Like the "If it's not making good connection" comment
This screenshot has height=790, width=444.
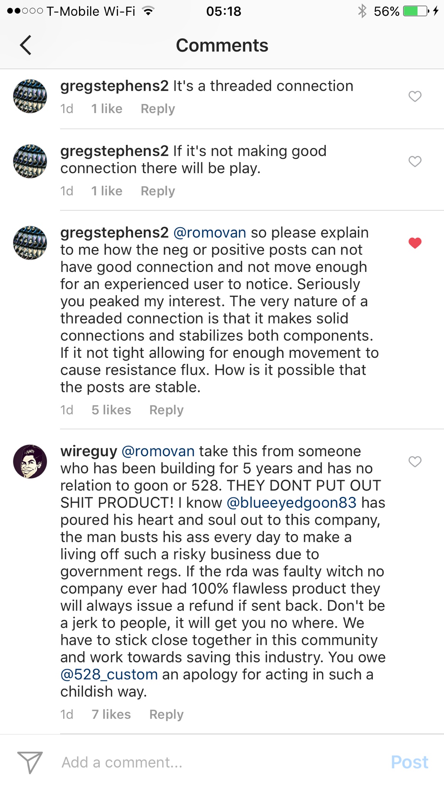click(415, 161)
